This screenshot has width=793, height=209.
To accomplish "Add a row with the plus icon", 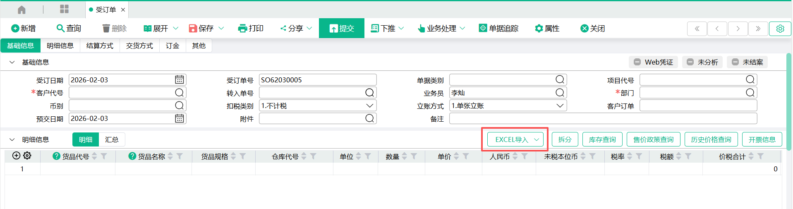I will [x=16, y=156].
